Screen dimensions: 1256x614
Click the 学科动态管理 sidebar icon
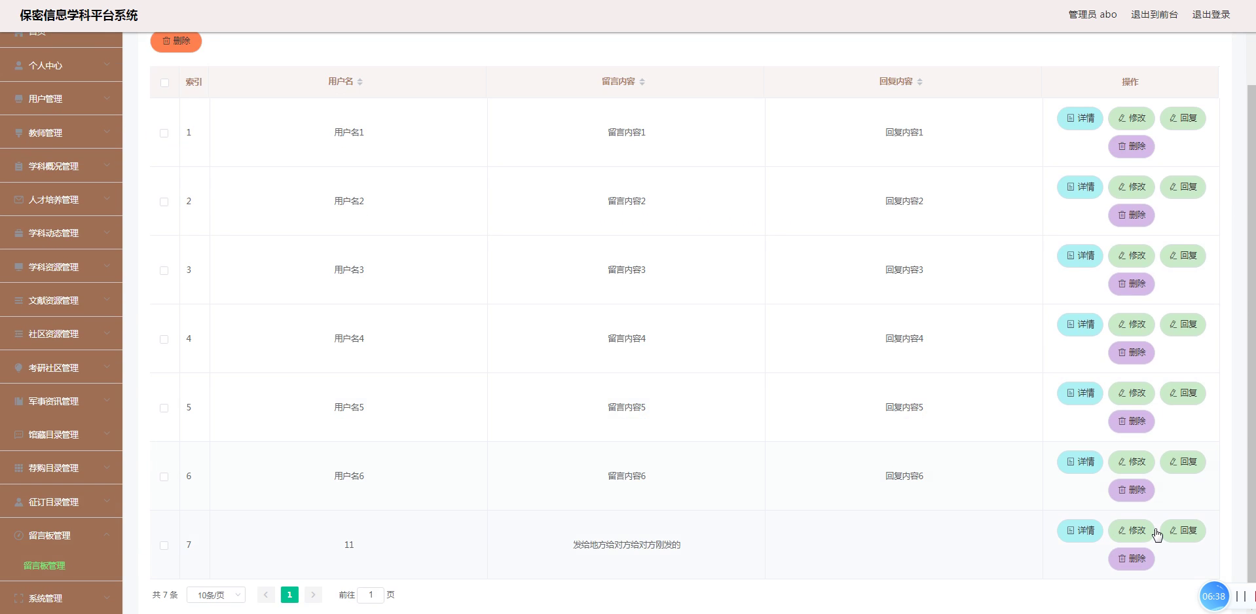coord(19,233)
